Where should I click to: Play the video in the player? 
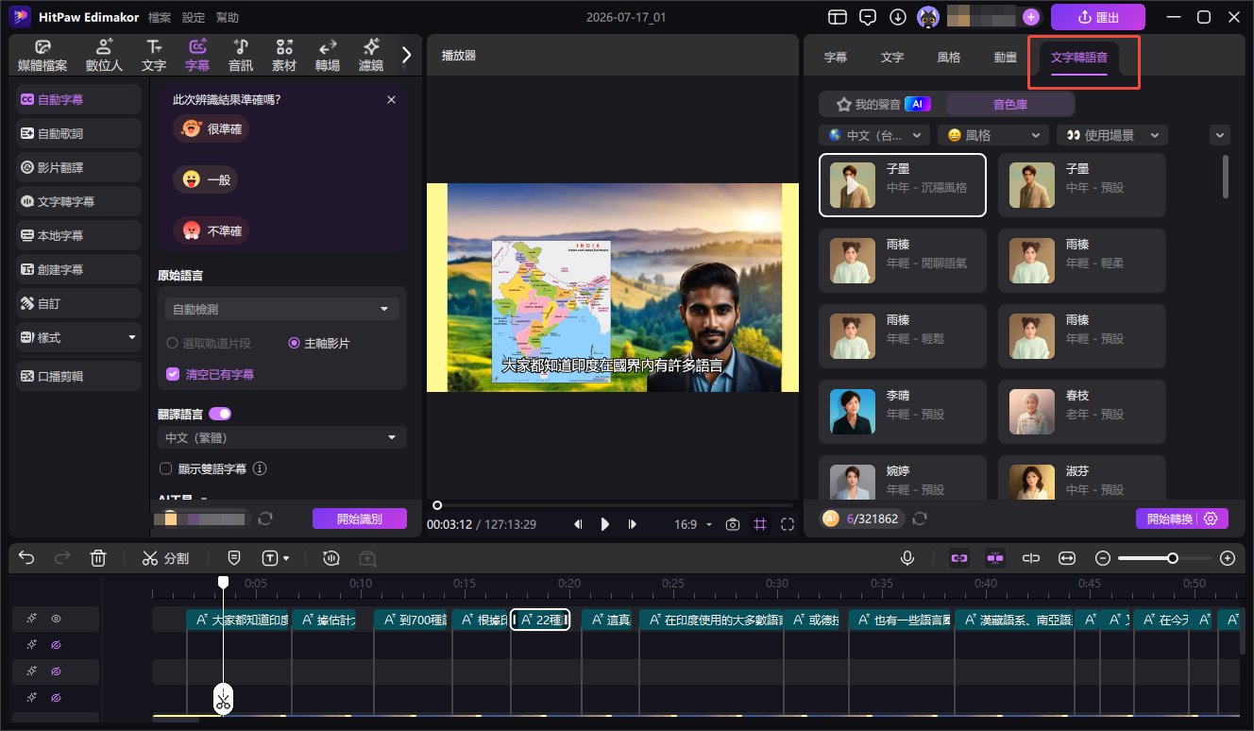click(605, 524)
